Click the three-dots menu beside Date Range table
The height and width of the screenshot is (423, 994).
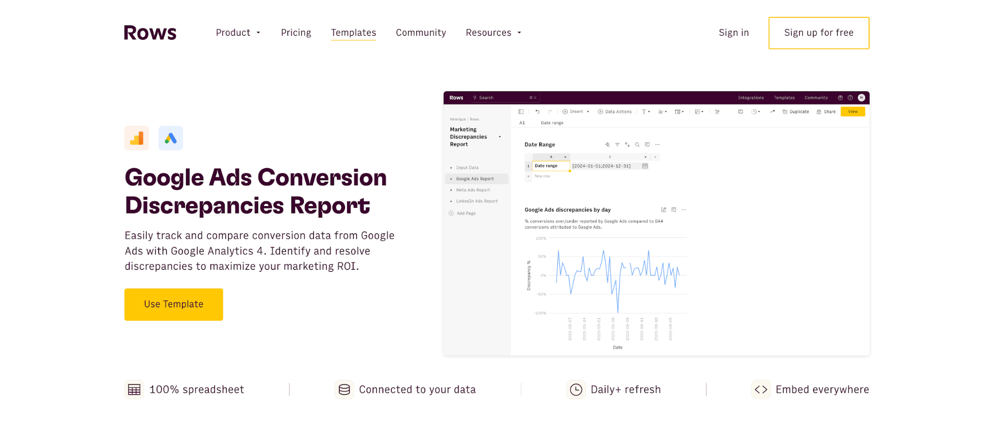pos(657,144)
